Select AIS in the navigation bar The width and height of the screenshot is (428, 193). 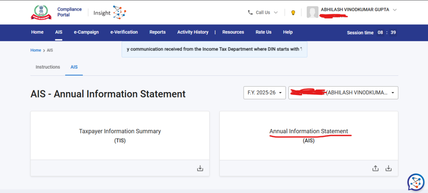click(x=59, y=32)
